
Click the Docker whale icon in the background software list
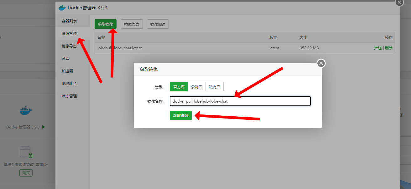click(26, 110)
